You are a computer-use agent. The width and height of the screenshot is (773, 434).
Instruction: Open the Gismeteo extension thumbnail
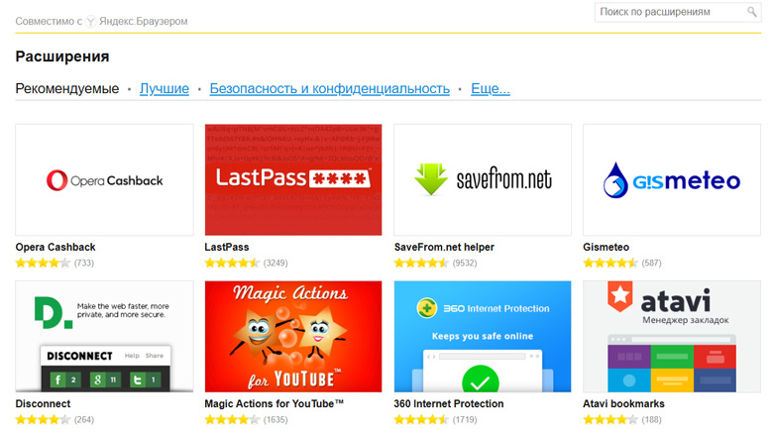point(672,179)
